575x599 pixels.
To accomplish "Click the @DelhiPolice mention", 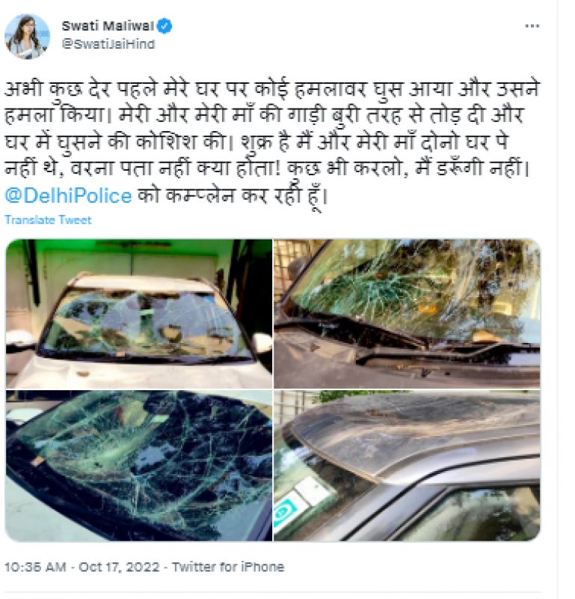I will (x=68, y=195).
